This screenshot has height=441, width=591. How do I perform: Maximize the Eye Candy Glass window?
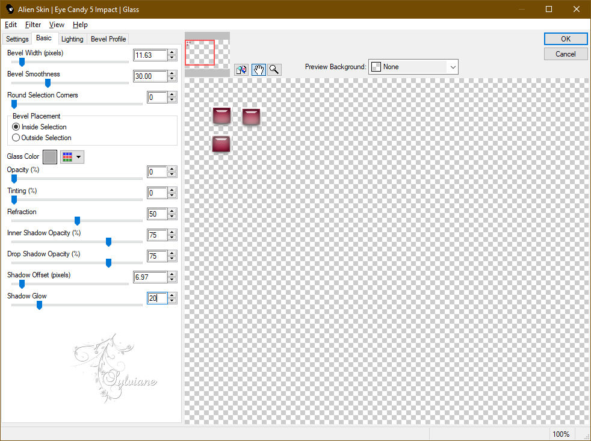click(x=549, y=9)
